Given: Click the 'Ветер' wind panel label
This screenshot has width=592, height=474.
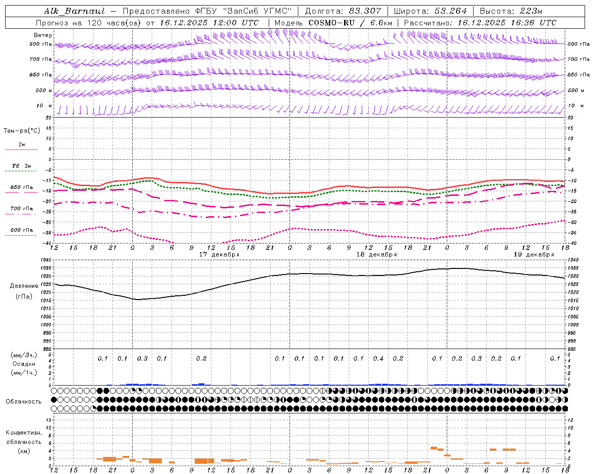Looking at the screenshot, I should (43, 35).
